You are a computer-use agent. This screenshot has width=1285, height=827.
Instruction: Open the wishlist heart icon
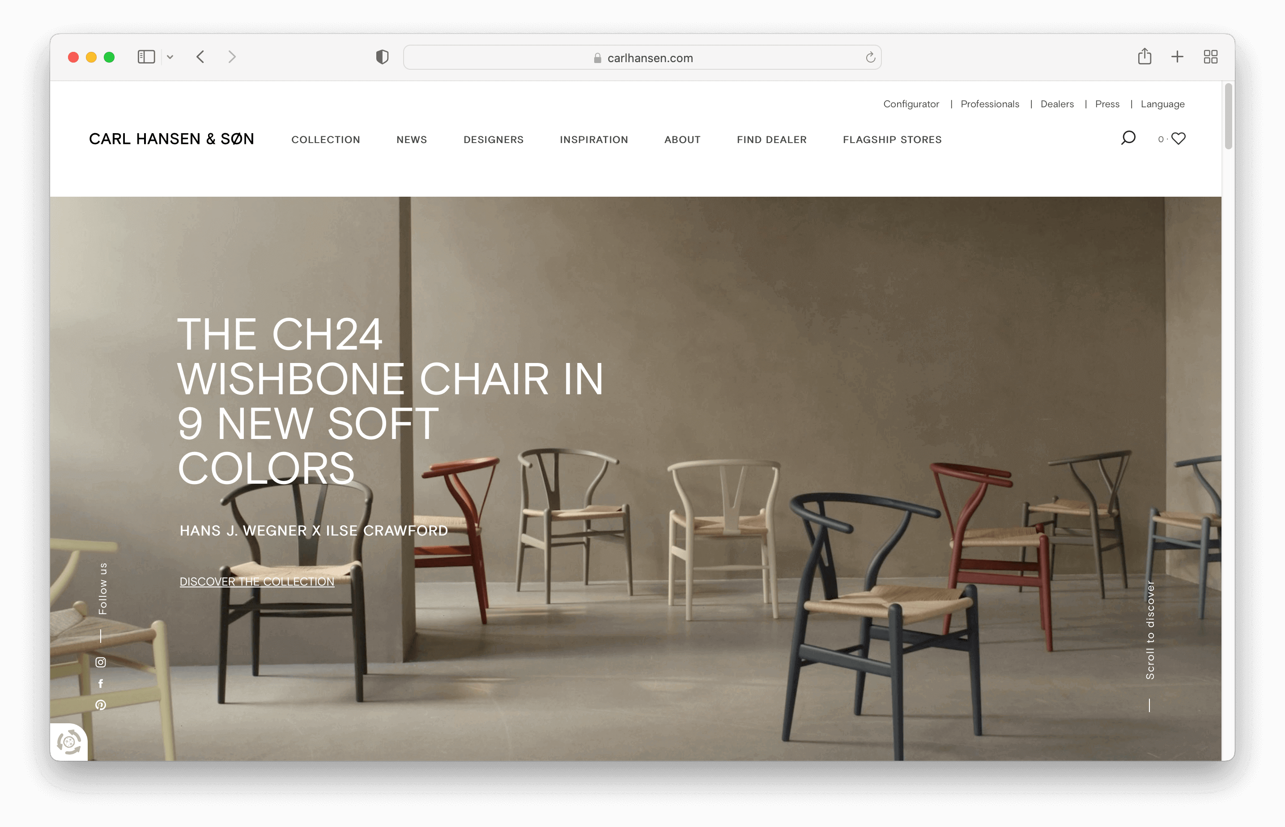[x=1178, y=139]
